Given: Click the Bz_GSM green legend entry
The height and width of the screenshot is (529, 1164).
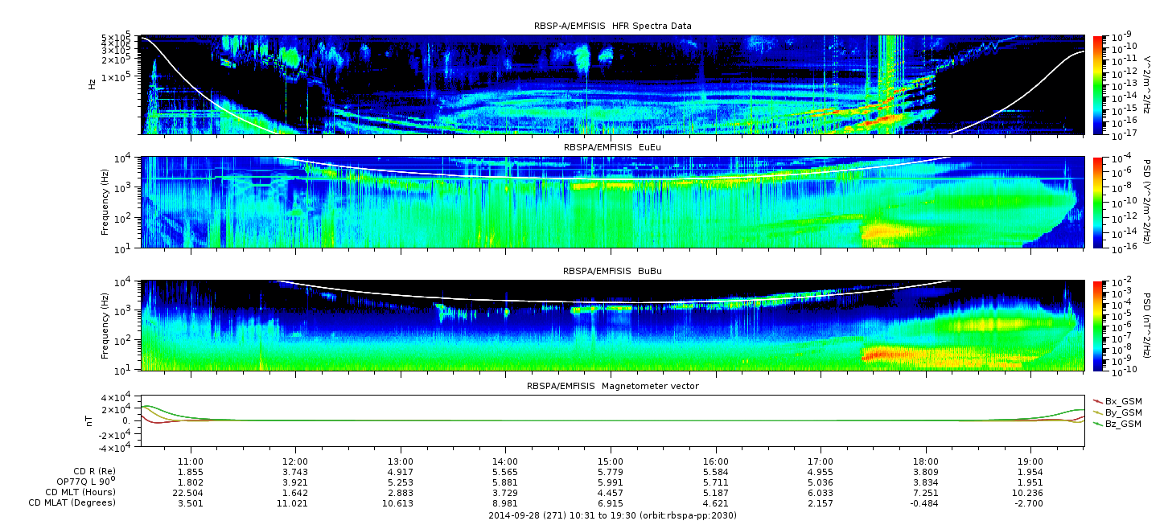Looking at the screenshot, I should pos(1123,424).
